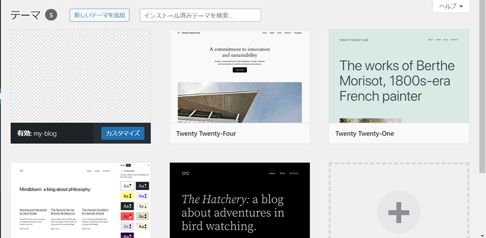Open The Hatchery bird watching theme preview

[x=240, y=200]
